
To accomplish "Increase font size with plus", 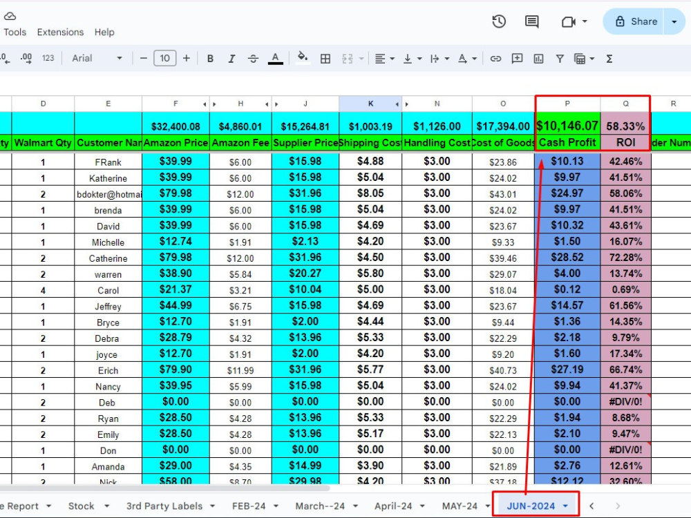I will pyautogui.click(x=187, y=58).
